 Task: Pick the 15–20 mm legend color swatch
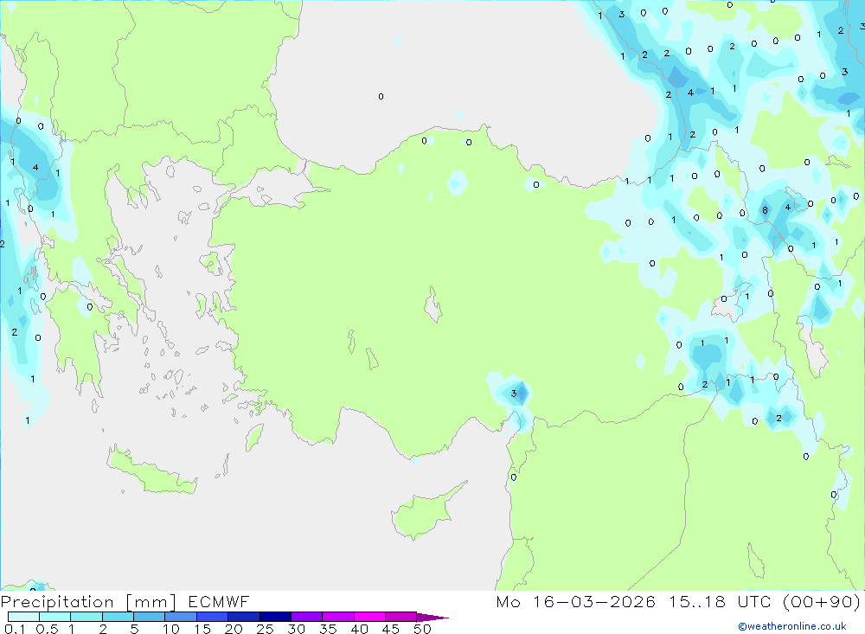[x=212, y=617]
